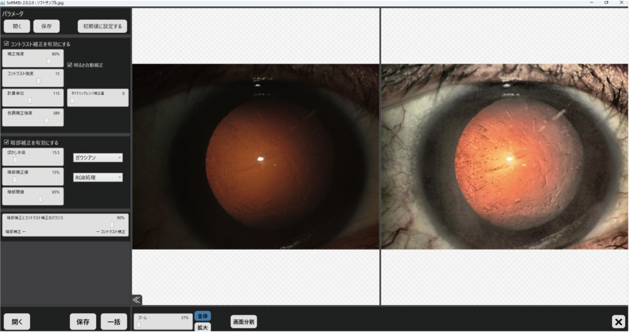The image size is (629, 332).
Task: Click the top 保存 button in parameter panel
Action: pos(47,26)
